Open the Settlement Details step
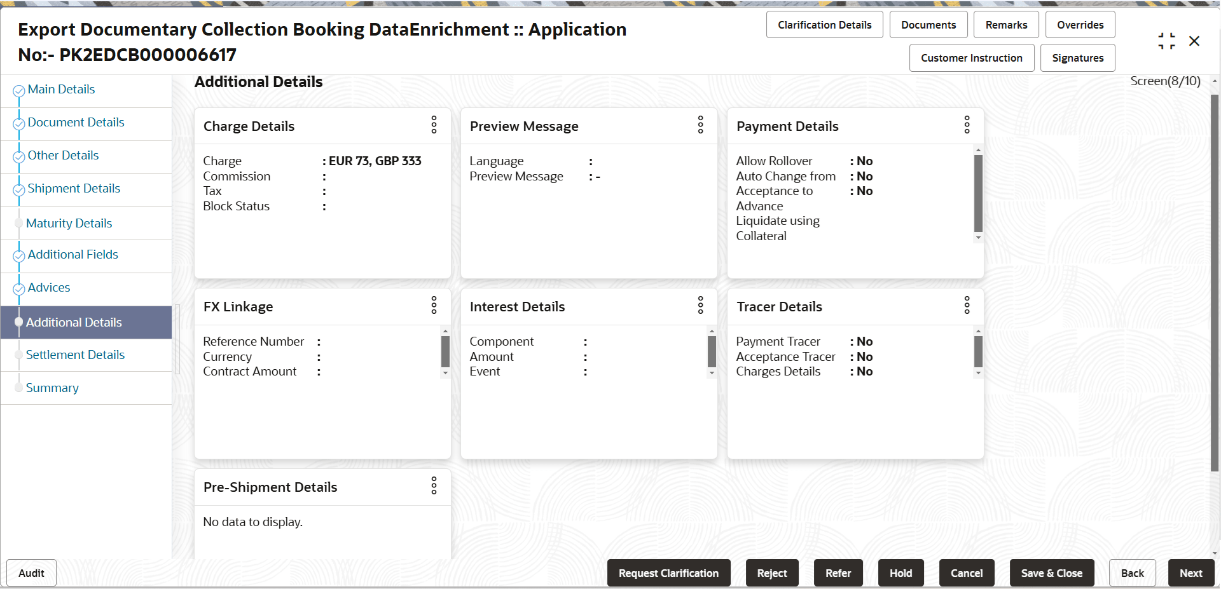 [75, 355]
